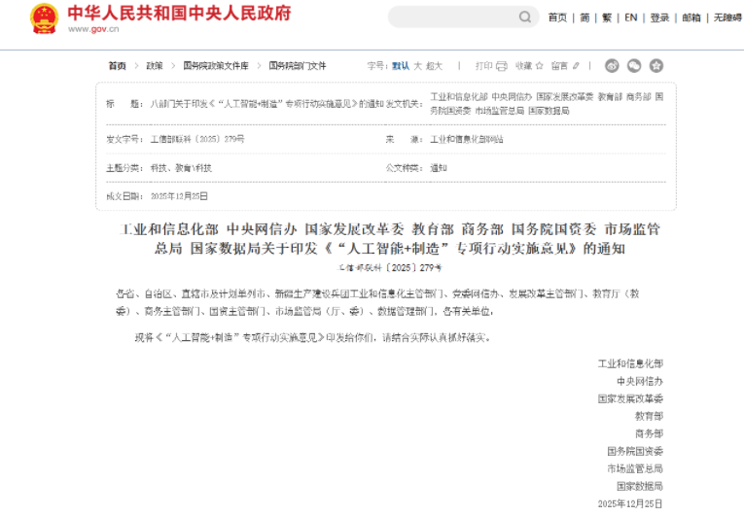Open the EN English version

pos(631,17)
